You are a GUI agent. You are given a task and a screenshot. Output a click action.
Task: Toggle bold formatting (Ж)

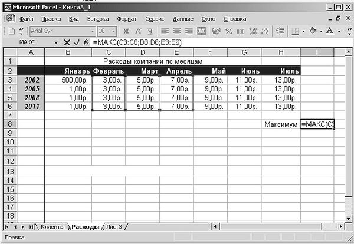pos(126,31)
